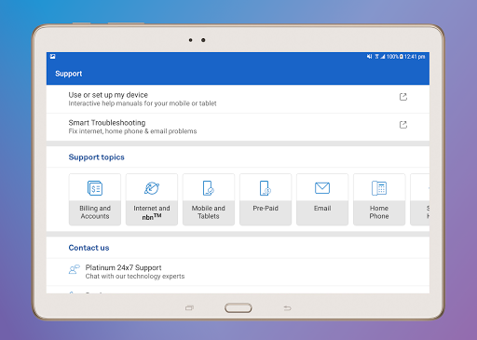Tap the Support header title
The height and width of the screenshot is (340, 477).
[x=69, y=74]
